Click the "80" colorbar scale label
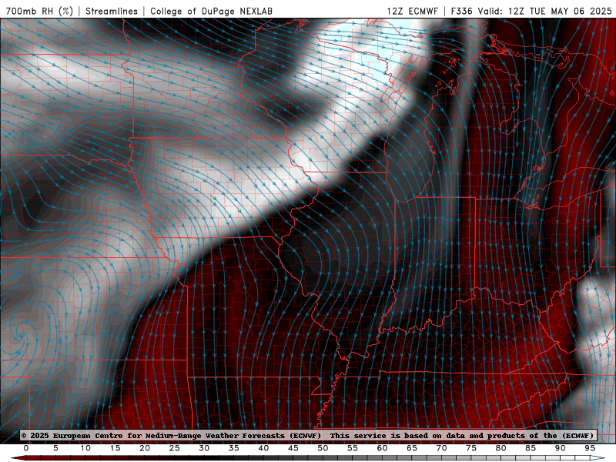The image size is (616, 462). tap(501, 448)
